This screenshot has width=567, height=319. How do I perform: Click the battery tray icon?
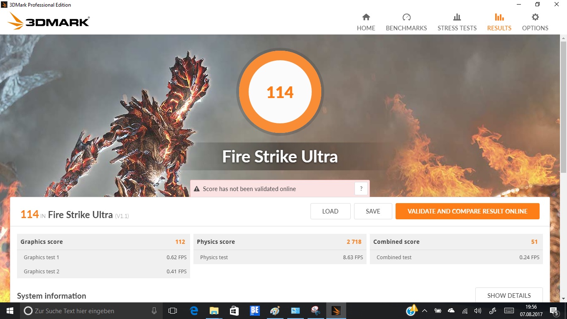[437, 311]
